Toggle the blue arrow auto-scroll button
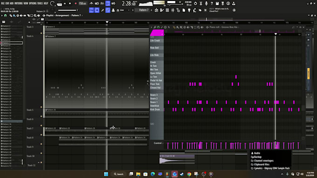This screenshot has width=317, height=178. click(x=97, y=10)
